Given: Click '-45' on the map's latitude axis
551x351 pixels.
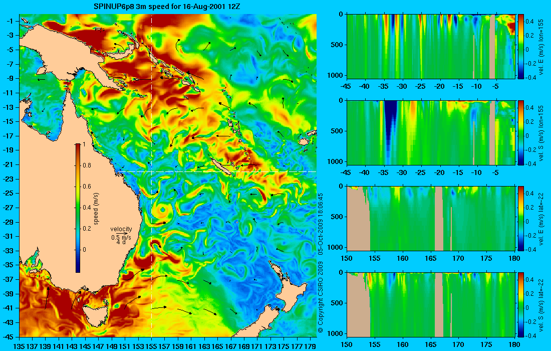Looking at the screenshot, I should (8, 336).
